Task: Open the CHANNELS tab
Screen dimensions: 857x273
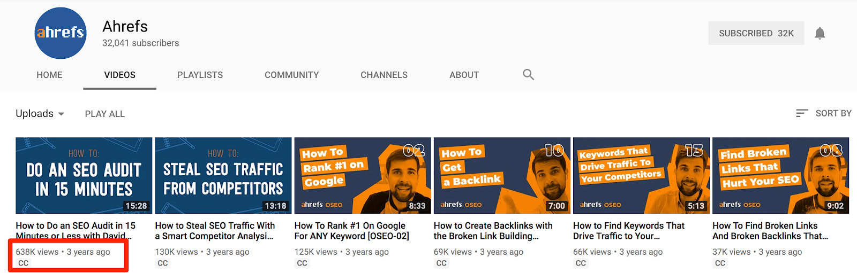Action: 384,75
